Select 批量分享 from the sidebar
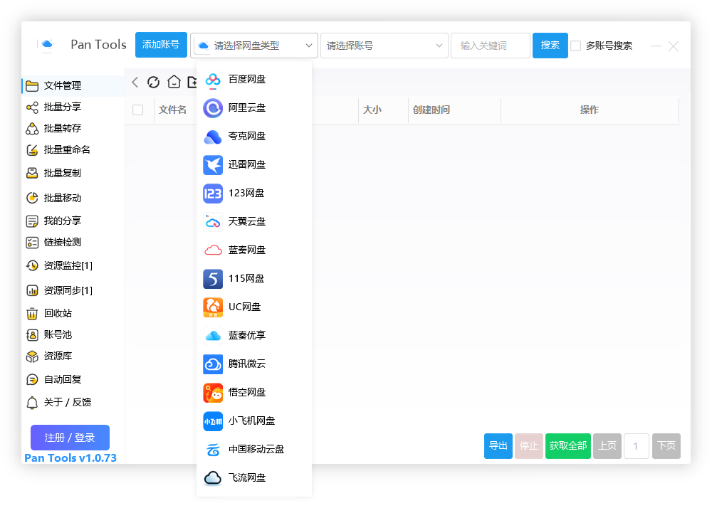The width and height of the screenshot is (712, 513). (53, 107)
